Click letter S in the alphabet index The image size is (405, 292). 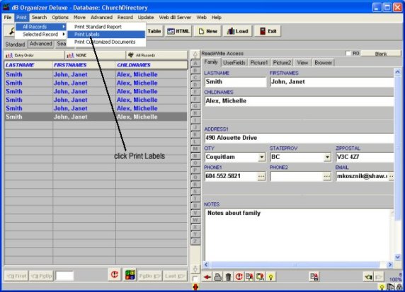pyautogui.click(x=195, y=192)
